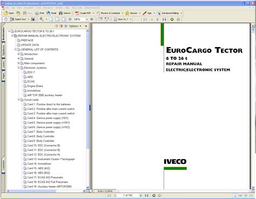The width and height of the screenshot is (256, 199).
Task: Rotate the page view clockwise
Action: [100, 19]
